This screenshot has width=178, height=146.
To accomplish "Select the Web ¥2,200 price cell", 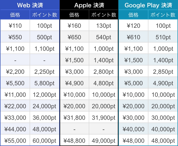I will point(15,71).
